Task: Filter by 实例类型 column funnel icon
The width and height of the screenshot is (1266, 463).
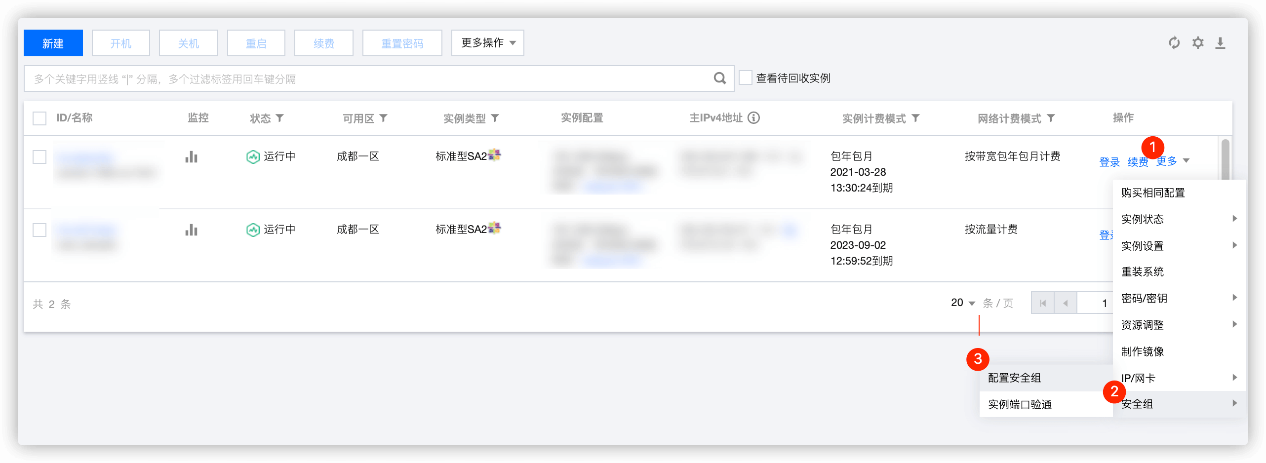Action: (495, 118)
